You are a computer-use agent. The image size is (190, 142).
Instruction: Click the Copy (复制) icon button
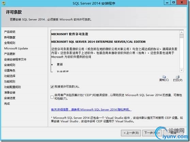[164, 78]
